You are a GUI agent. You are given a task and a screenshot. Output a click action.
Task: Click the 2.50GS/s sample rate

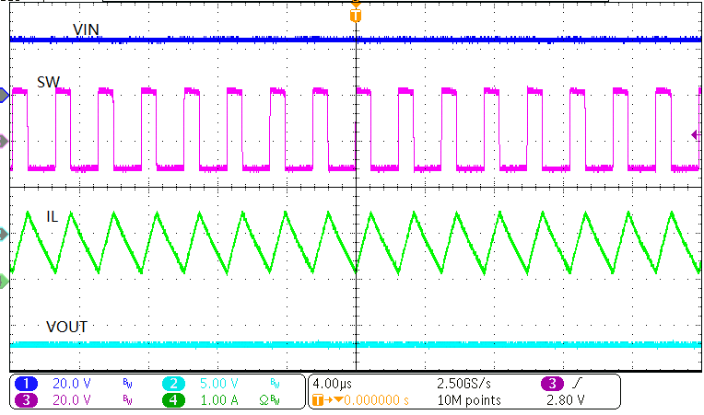[463, 384]
